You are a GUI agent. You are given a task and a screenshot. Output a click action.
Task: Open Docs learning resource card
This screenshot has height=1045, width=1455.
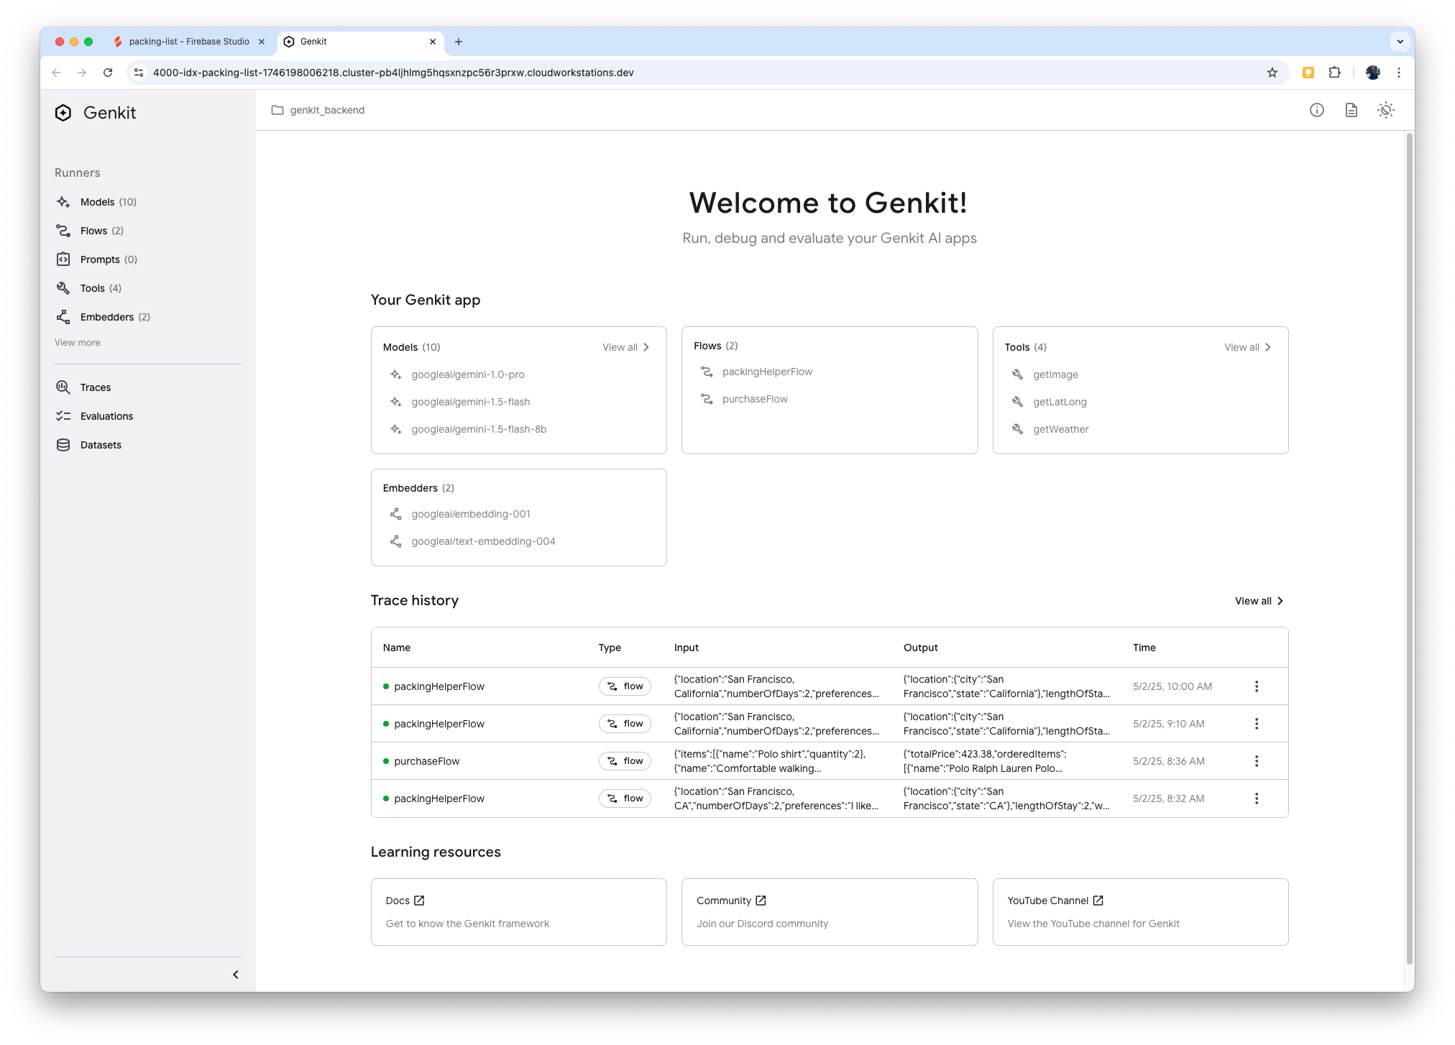pos(518,911)
